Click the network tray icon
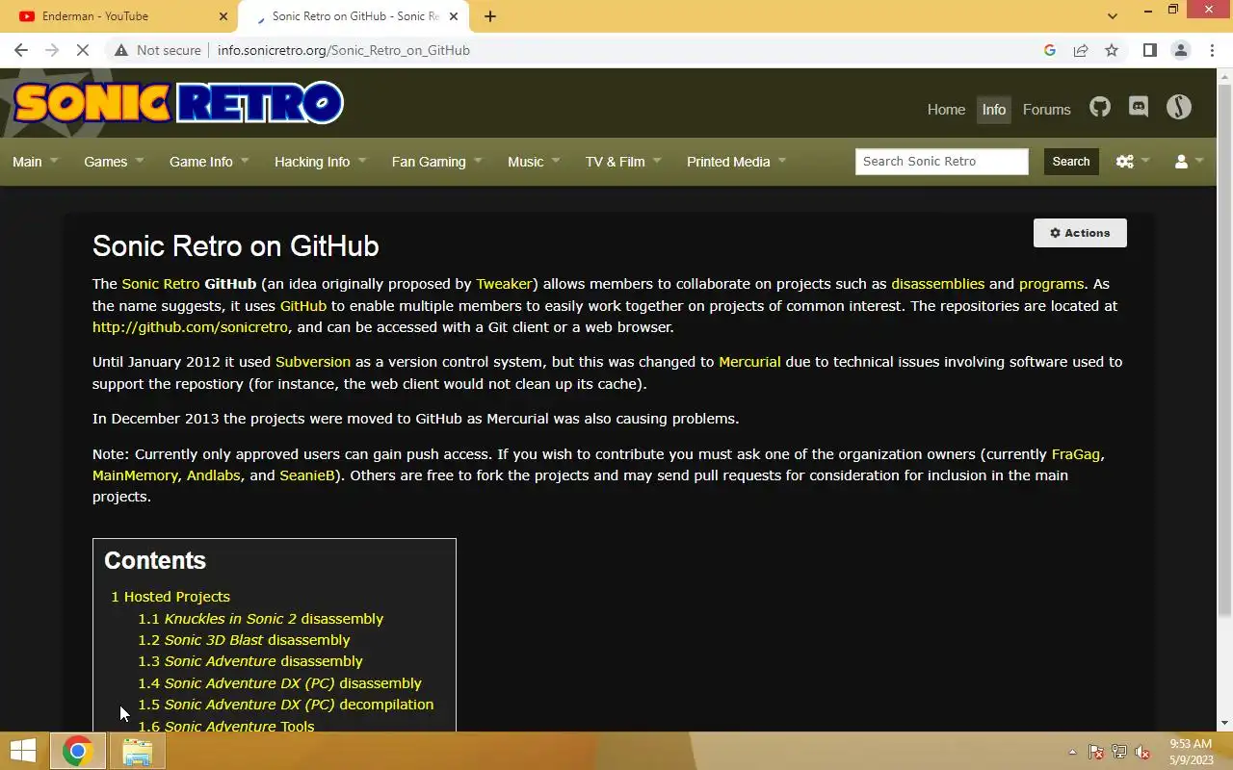This screenshot has height=770, width=1233. point(1119,752)
